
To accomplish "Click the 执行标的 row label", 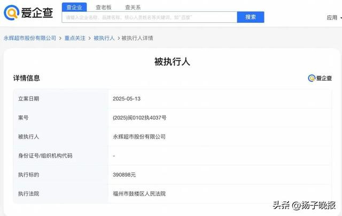I will pyautogui.click(x=28, y=174).
